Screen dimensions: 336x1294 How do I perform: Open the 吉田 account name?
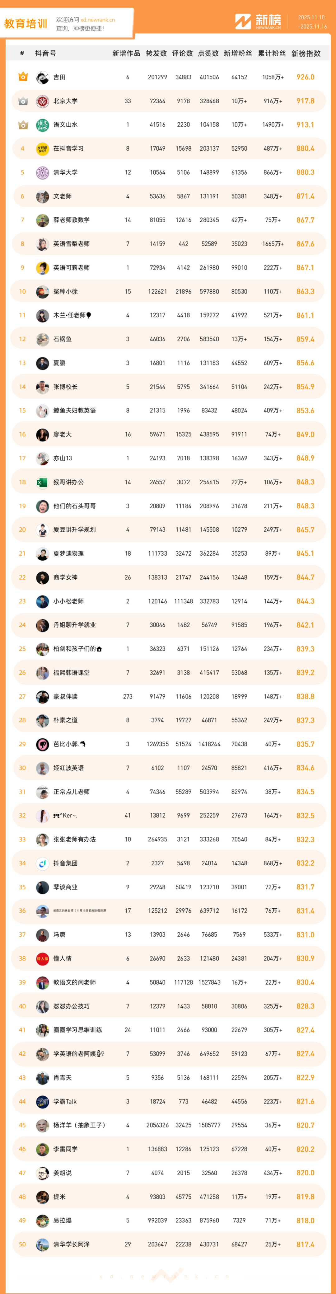(x=59, y=78)
